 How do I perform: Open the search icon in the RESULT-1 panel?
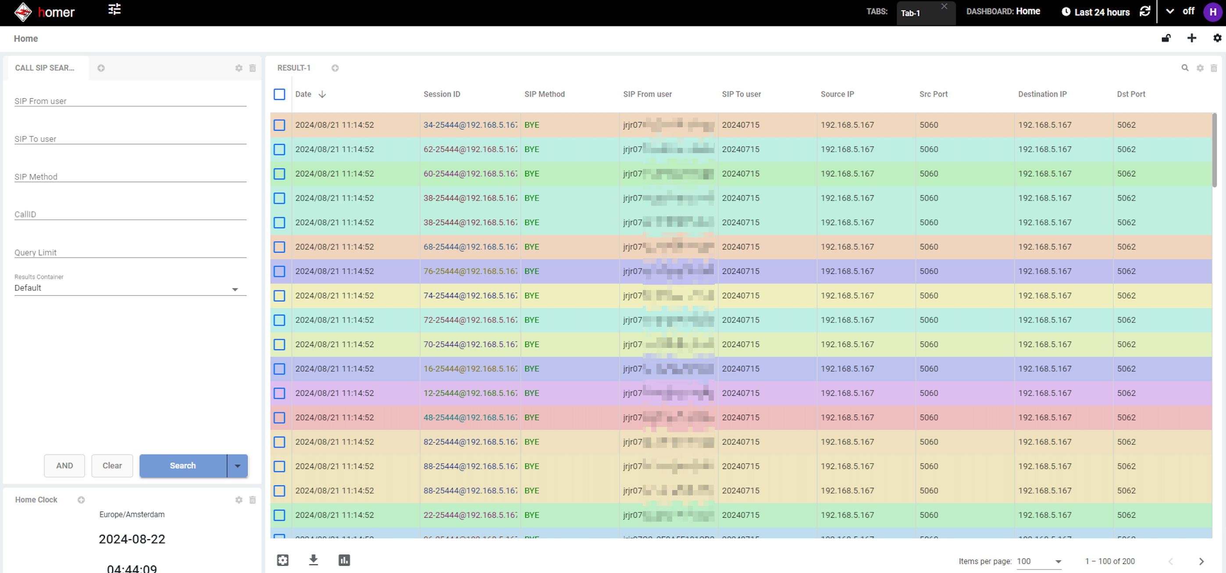point(1185,68)
